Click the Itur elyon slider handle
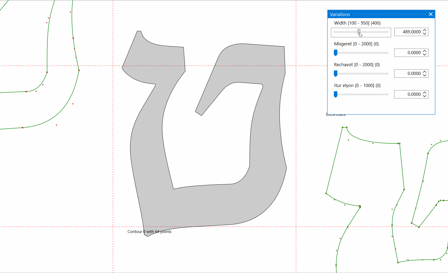Image resolution: width=448 pixels, height=273 pixels. (335, 94)
